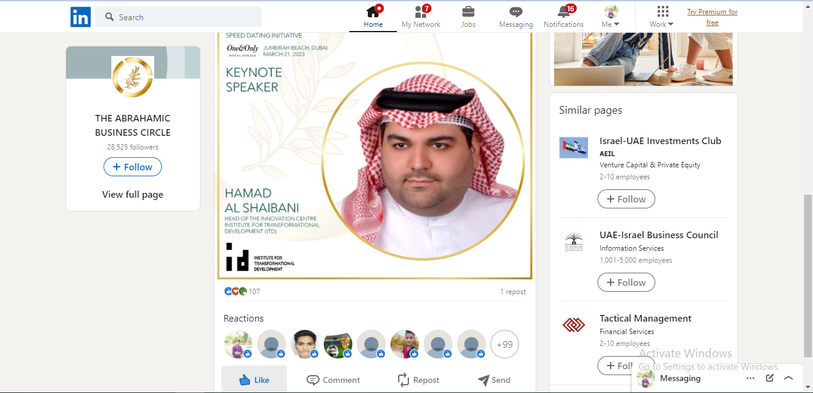The image size is (813, 393).
Task: Click Financial Services text
Action: coord(627,332)
